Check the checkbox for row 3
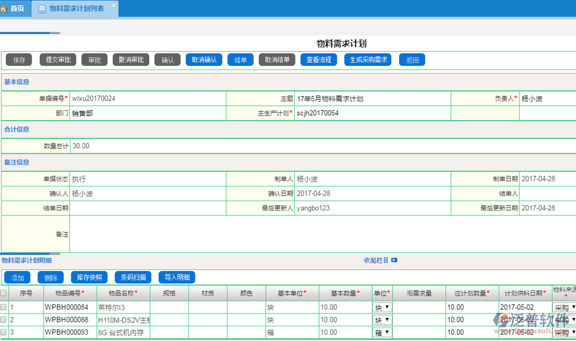 tap(4, 333)
